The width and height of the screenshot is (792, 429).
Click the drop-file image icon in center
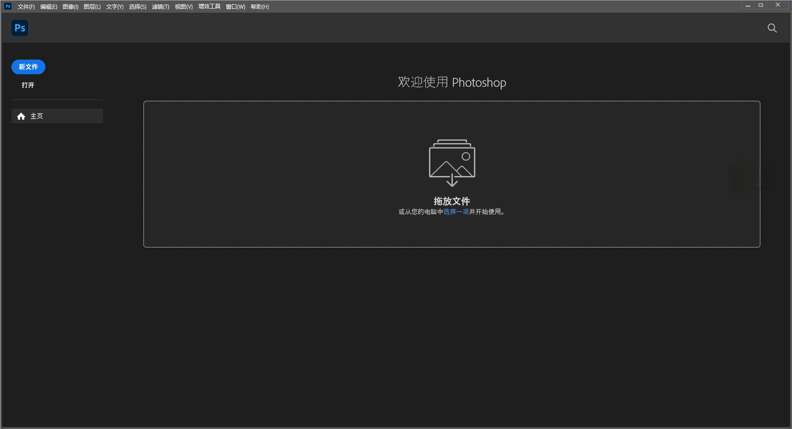[452, 162]
